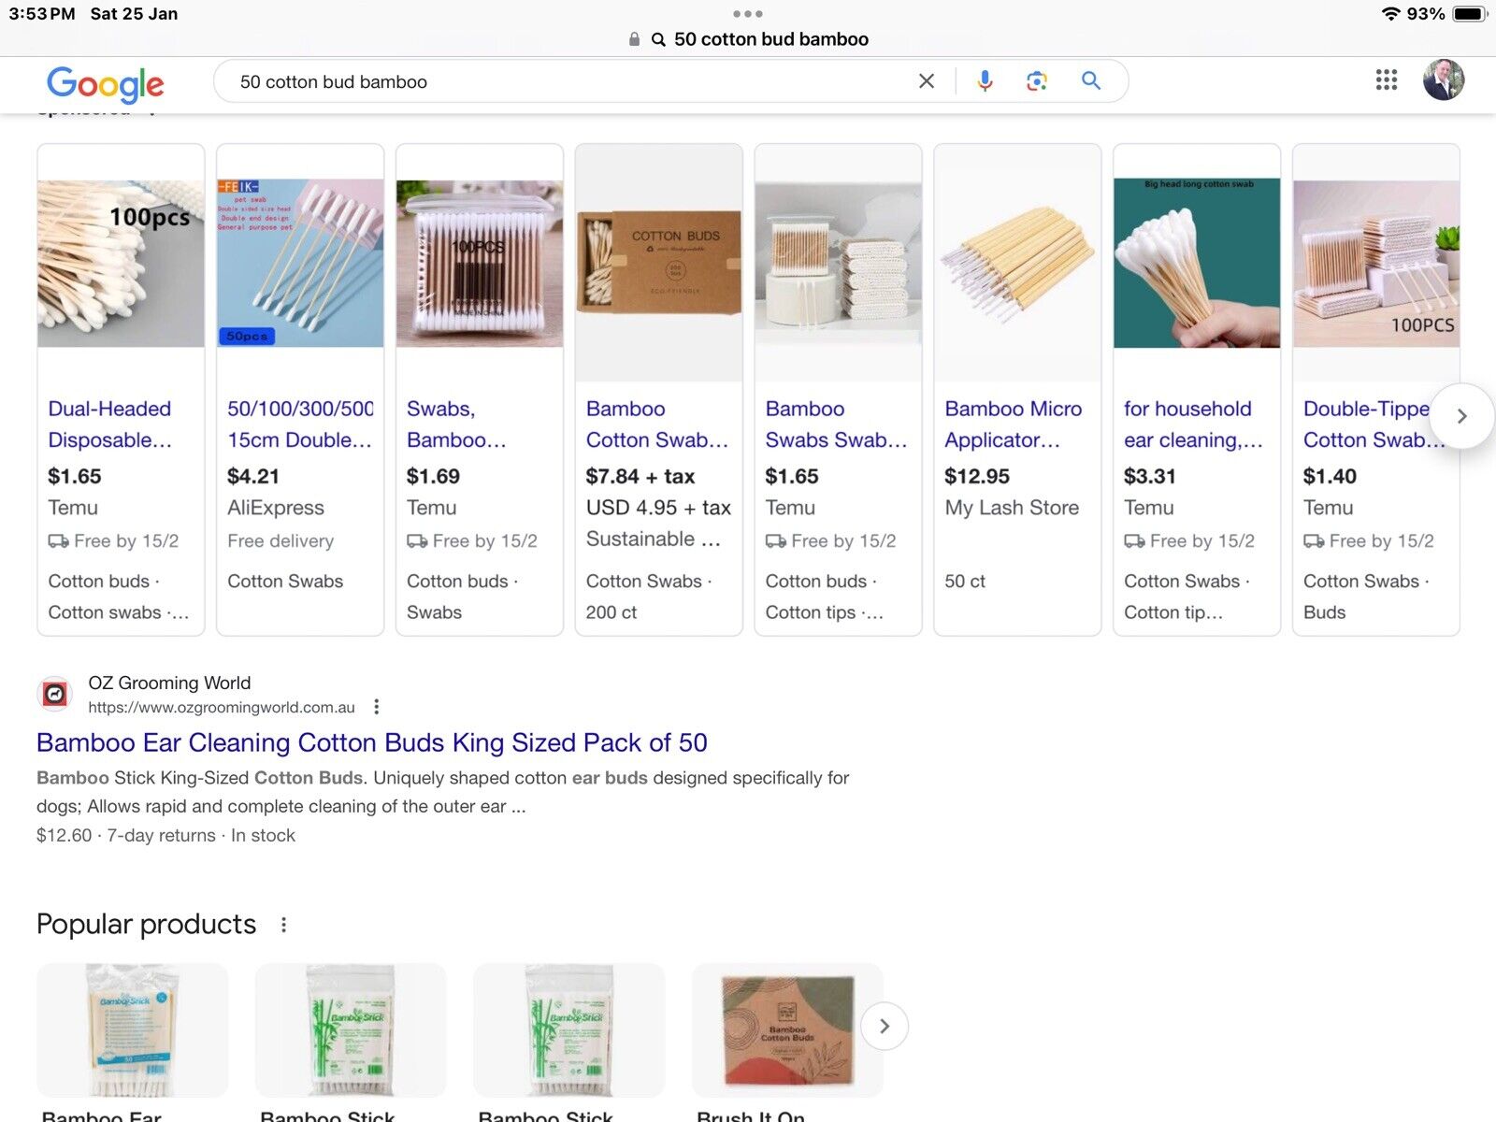The height and width of the screenshot is (1122, 1496).
Task: Select the 100pcs swab pile thumbnail
Action: [121, 264]
